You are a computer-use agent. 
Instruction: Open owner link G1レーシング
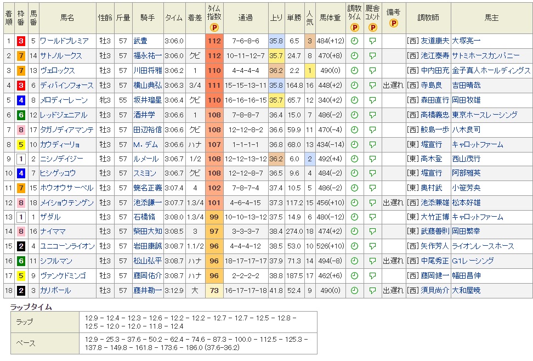[x=473, y=261]
